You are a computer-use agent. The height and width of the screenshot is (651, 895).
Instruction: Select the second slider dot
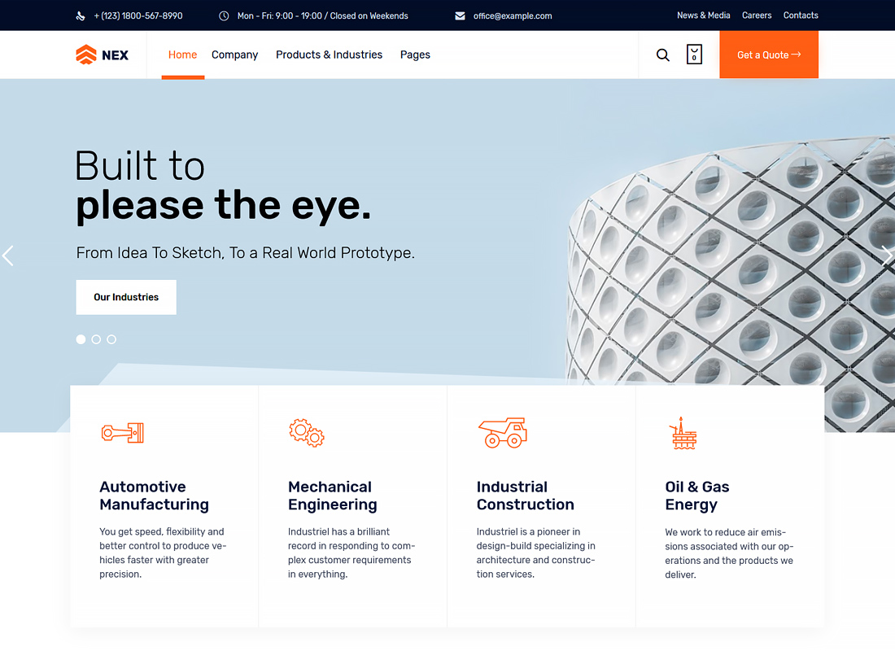tap(97, 339)
